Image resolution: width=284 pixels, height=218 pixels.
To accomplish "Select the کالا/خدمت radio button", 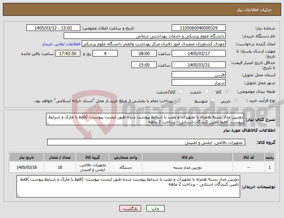I will coord(181,91).
